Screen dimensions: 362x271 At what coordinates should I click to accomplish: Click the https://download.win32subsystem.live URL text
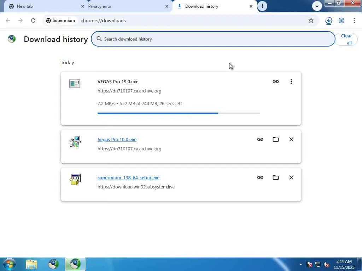136,187
